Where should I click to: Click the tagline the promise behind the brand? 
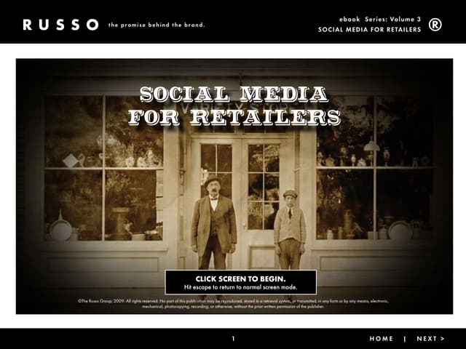point(157,25)
